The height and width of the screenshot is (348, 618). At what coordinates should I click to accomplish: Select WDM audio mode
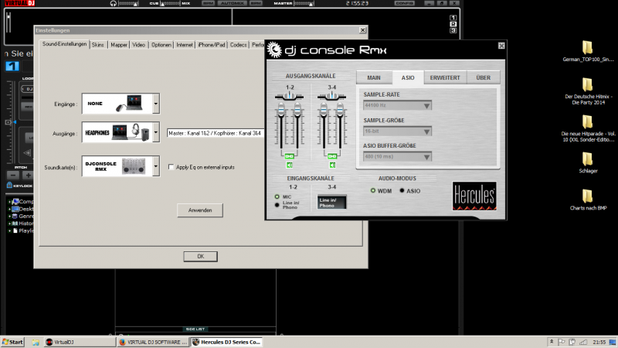373,190
